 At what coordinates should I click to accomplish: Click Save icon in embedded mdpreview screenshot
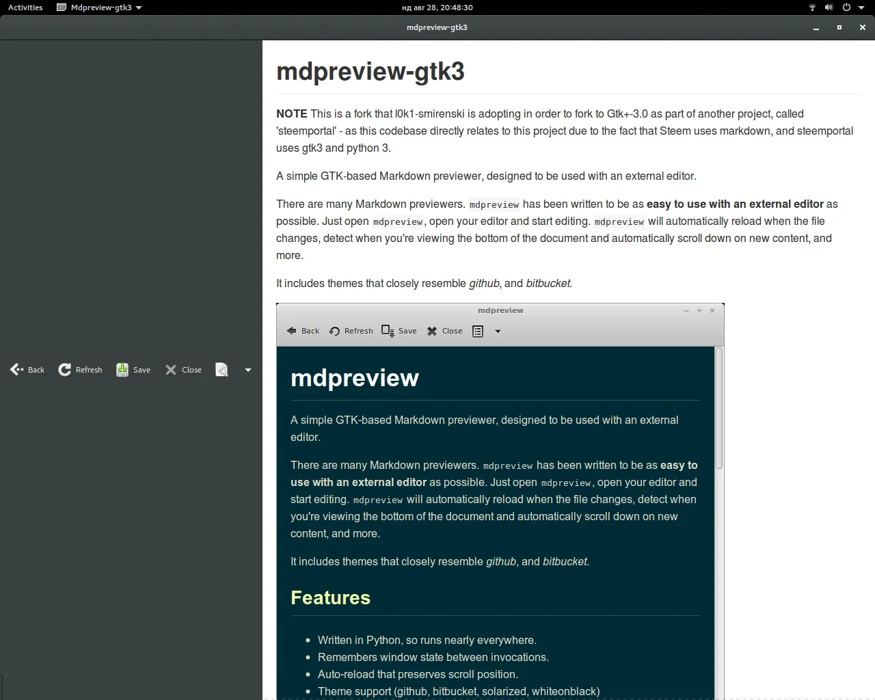[388, 331]
